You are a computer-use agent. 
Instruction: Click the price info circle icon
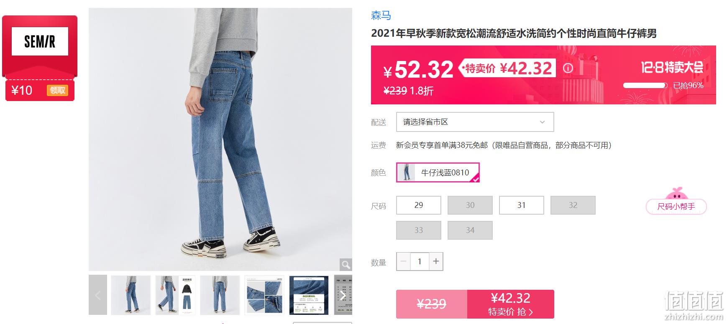tap(568, 68)
